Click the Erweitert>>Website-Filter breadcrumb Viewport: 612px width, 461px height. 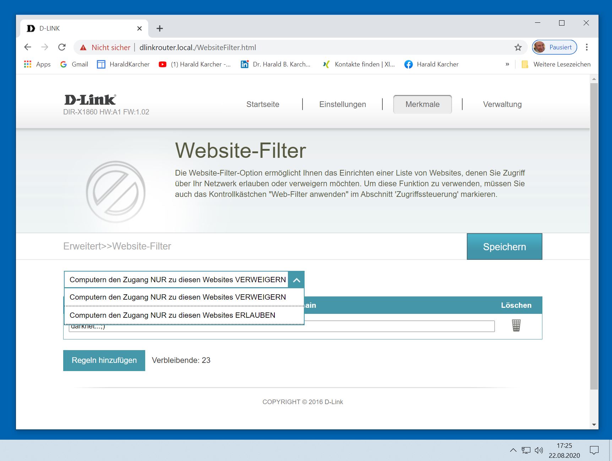(x=117, y=246)
